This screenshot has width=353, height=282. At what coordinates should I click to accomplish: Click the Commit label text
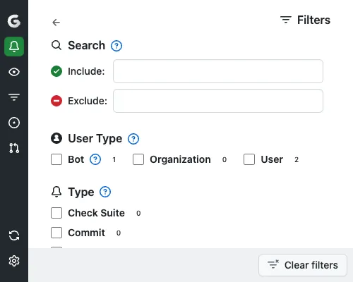click(x=86, y=233)
